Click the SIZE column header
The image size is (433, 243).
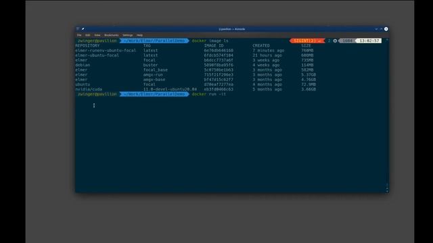click(x=306, y=46)
